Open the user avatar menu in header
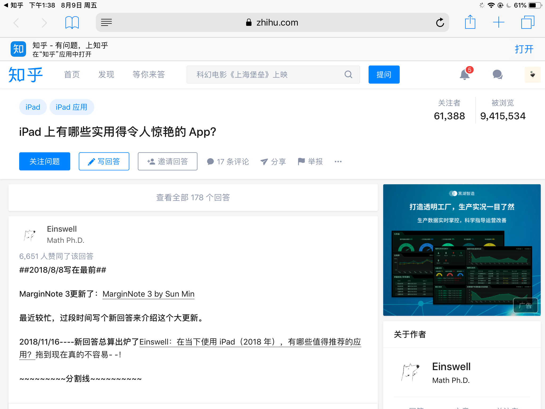Viewport: 545px width, 409px height. pyautogui.click(x=532, y=75)
